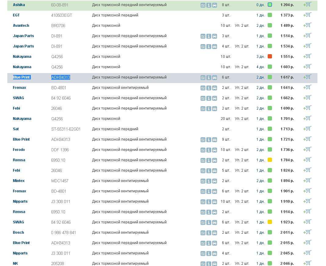Click car applicability icon for Bosch row
Viewport: 326px width, 266px height.
(215, 233)
